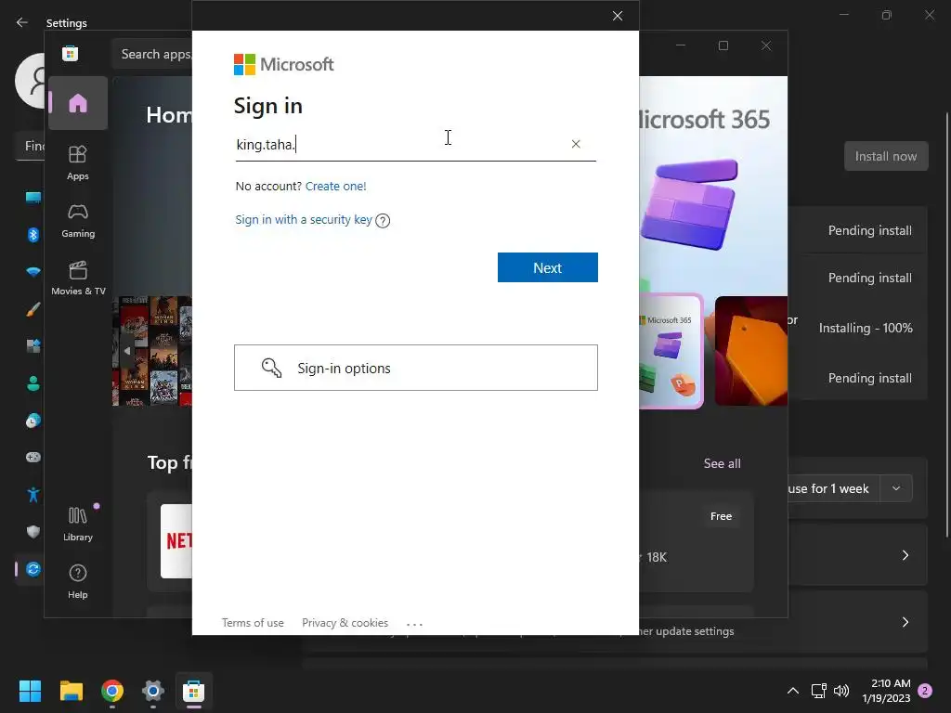Viewport: 951px width, 713px height.
Task: Expand the Settings row beside update settings
Action: click(905, 623)
